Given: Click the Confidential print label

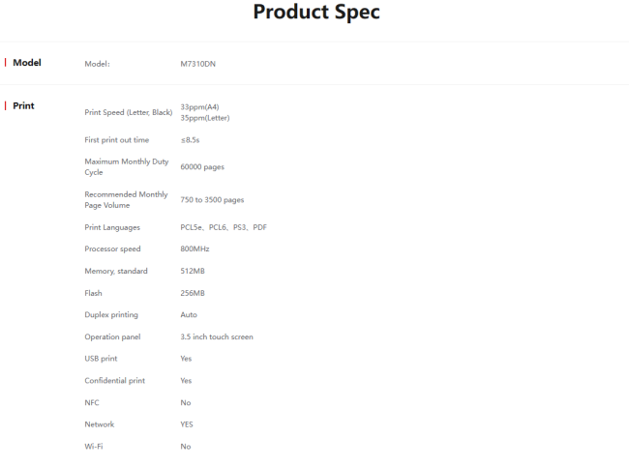Looking at the screenshot, I should click(x=115, y=381).
